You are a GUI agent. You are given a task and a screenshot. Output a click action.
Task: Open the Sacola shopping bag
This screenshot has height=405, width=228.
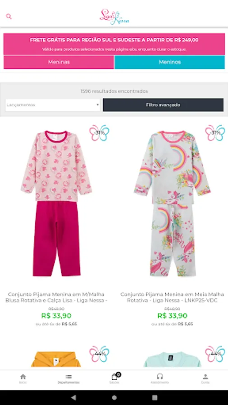tap(114, 378)
